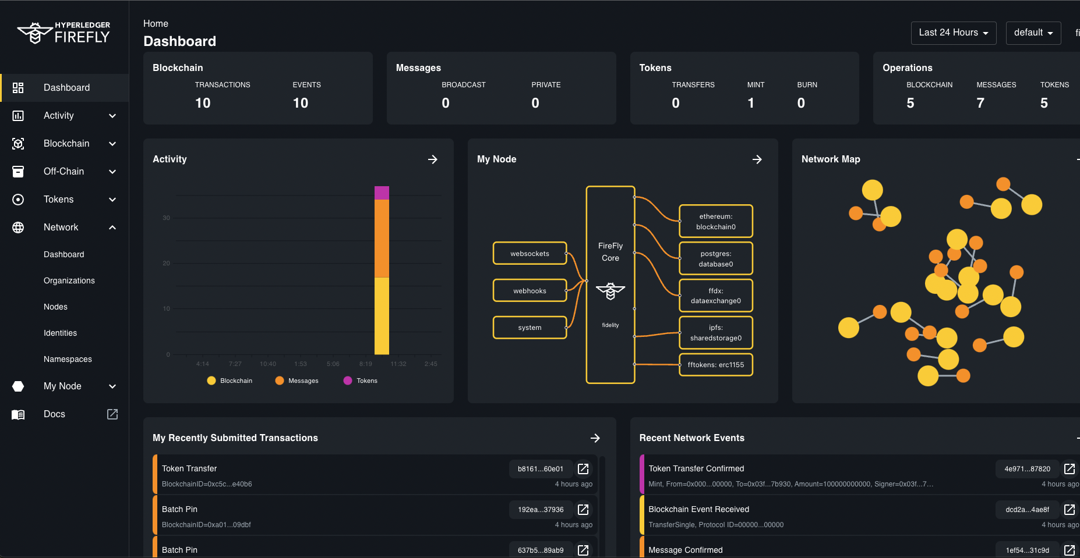Click the Docs book icon in the sidebar
1080x558 pixels.
pyautogui.click(x=18, y=414)
